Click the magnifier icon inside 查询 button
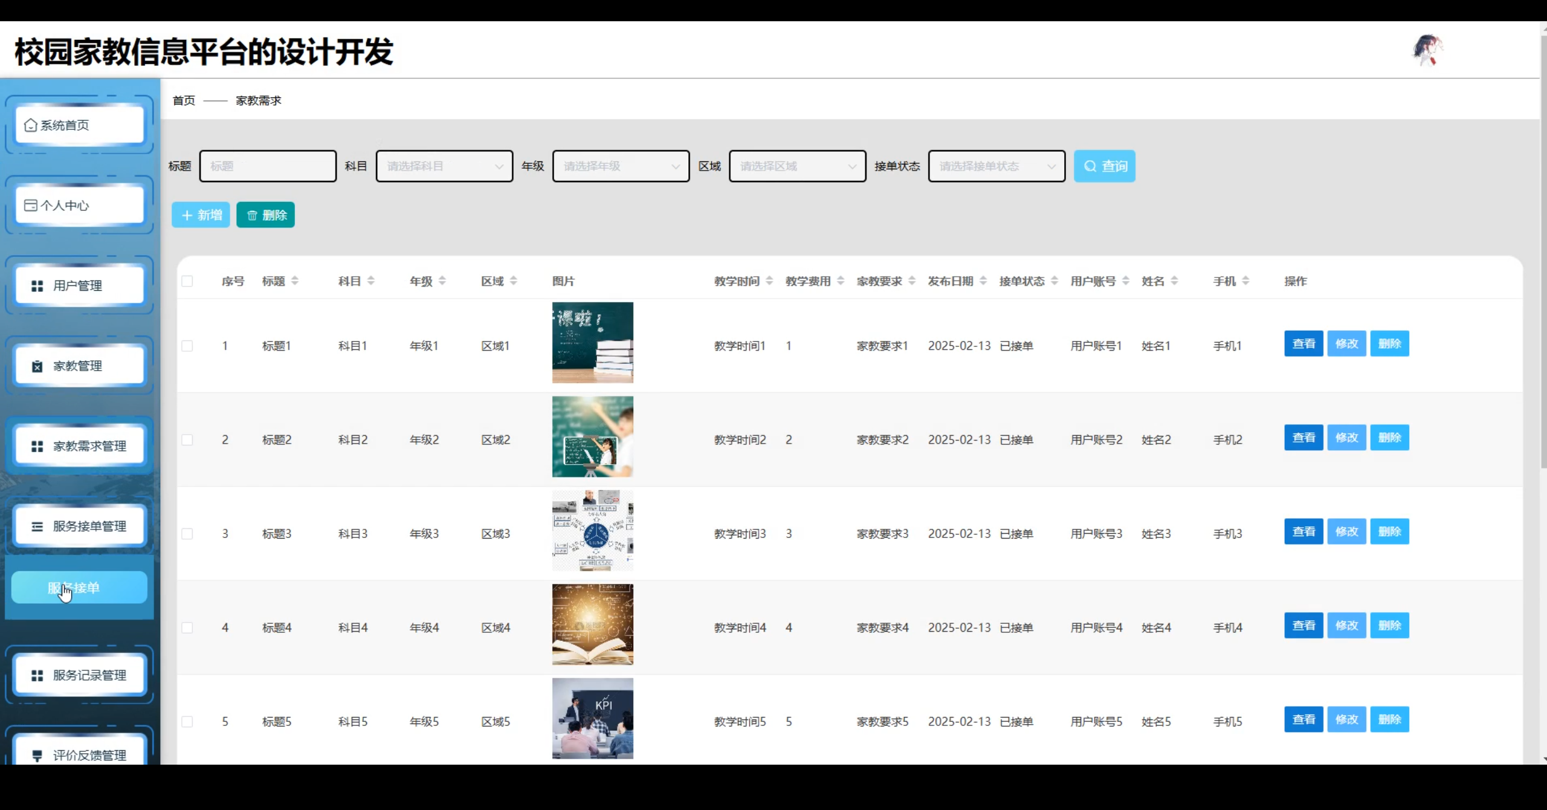The image size is (1547, 810). pos(1090,166)
